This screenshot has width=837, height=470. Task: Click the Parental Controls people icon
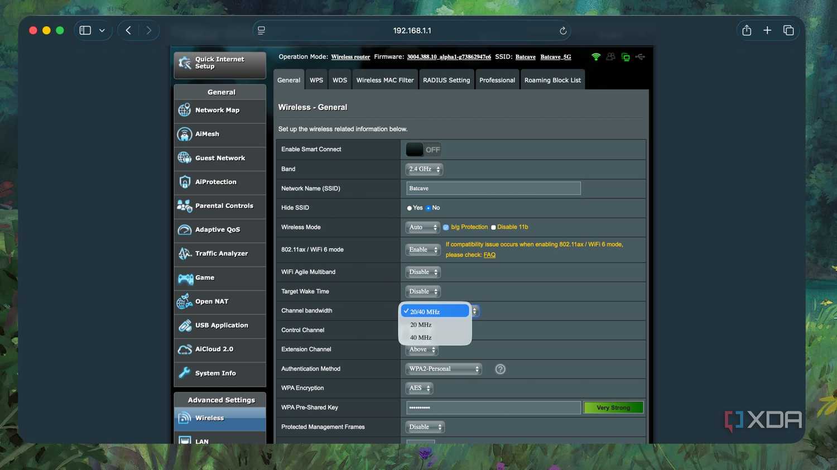coord(185,206)
